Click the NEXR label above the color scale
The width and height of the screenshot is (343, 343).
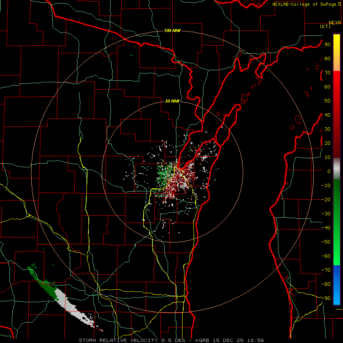point(335,23)
